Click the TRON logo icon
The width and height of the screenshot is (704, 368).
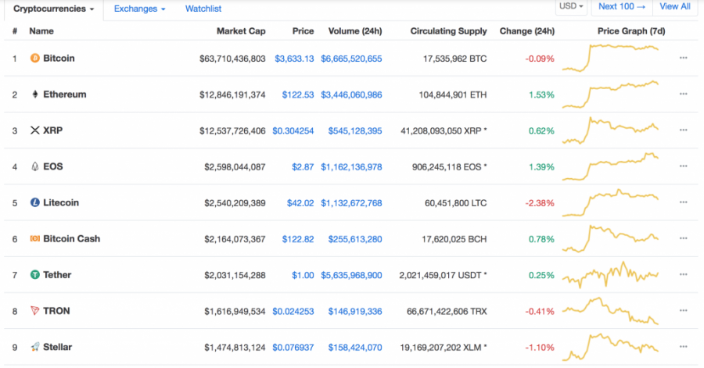pos(34,311)
